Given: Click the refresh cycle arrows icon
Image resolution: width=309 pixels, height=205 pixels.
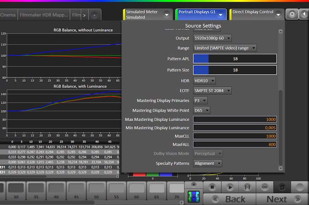Looking at the screenshot, I should pos(281,186).
